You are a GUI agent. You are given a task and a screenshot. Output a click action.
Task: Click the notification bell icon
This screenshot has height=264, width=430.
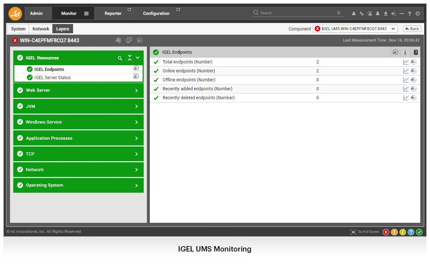coord(378,14)
